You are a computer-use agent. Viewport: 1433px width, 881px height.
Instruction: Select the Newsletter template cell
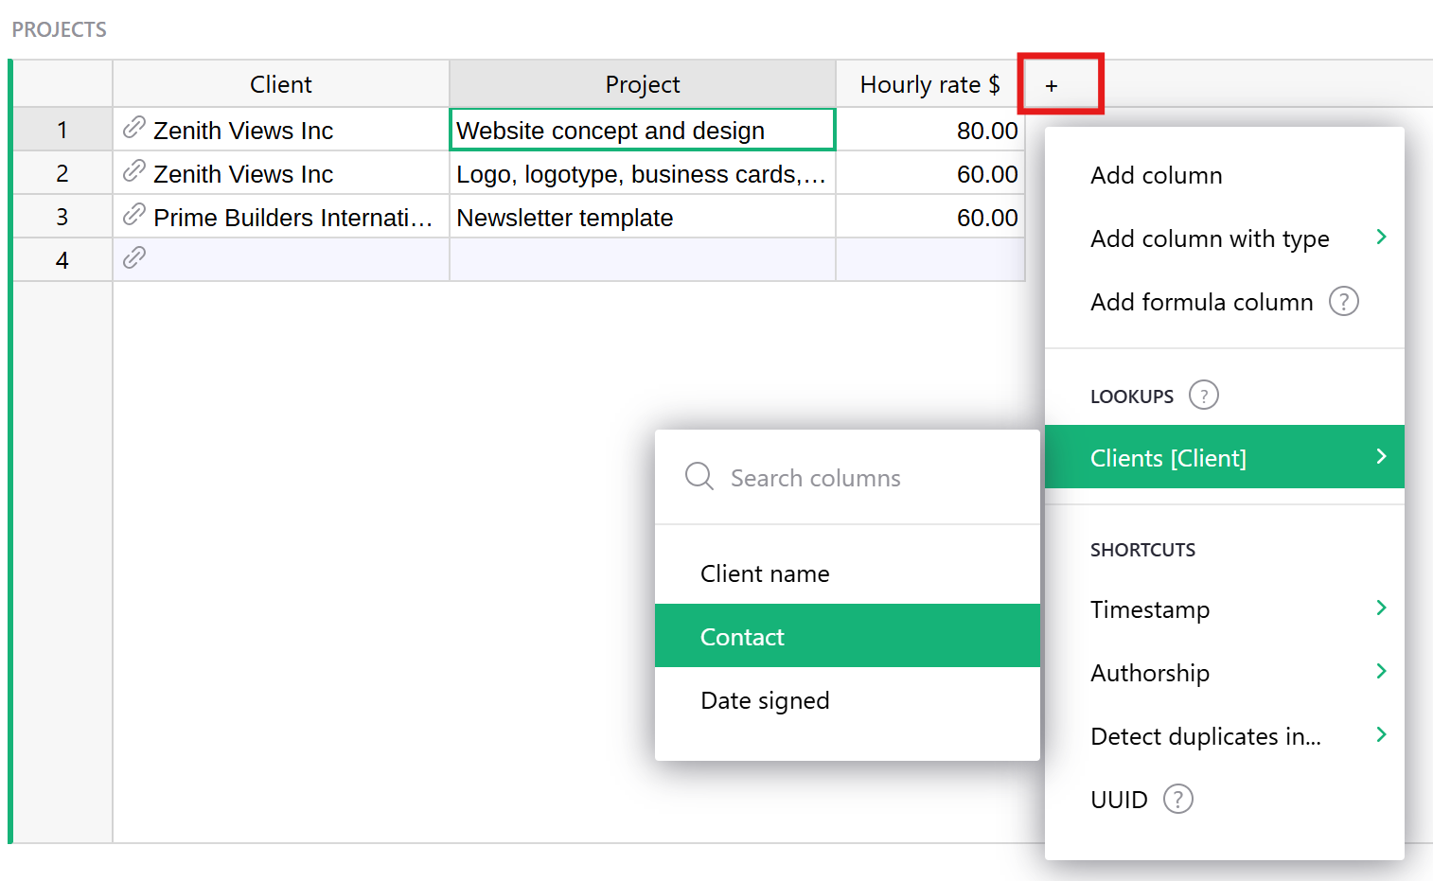click(642, 218)
